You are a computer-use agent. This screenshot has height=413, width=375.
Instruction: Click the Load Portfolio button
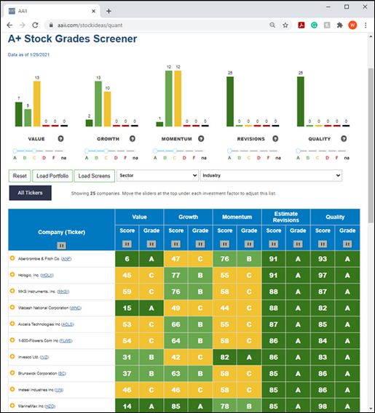(x=52, y=176)
